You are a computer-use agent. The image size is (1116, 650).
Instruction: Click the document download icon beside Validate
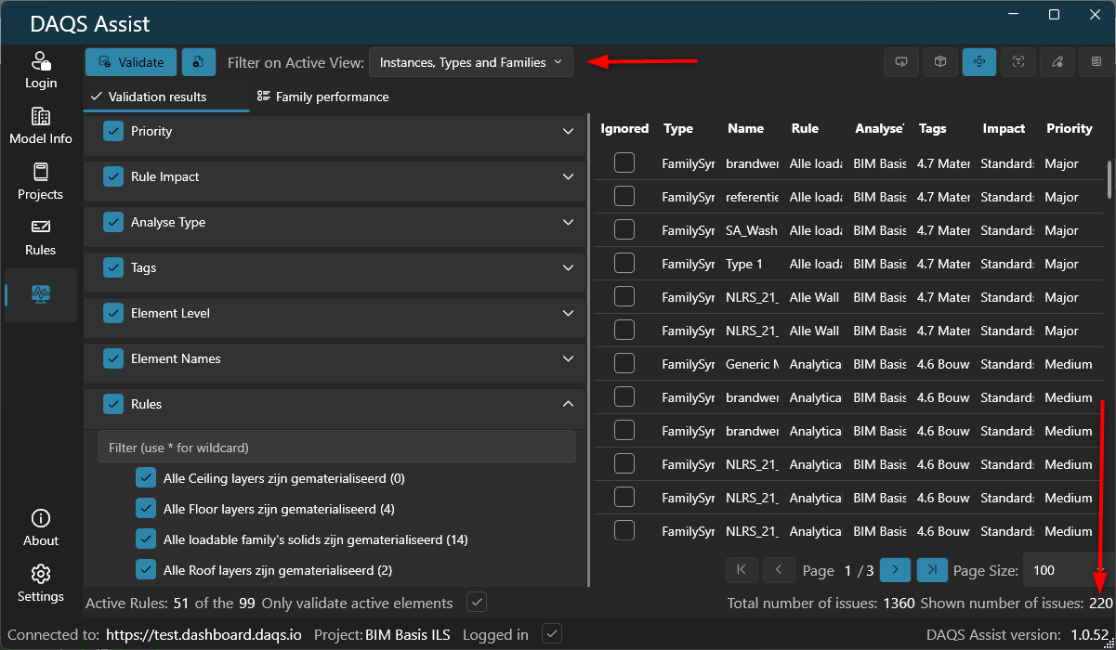coord(199,62)
